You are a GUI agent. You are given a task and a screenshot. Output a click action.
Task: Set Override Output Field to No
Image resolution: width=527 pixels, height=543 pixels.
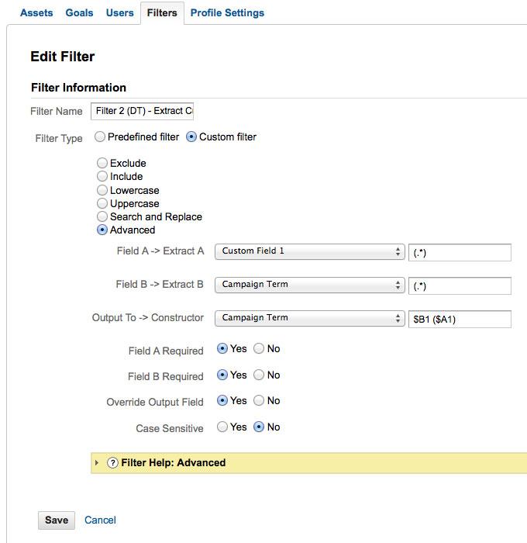(259, 401)
